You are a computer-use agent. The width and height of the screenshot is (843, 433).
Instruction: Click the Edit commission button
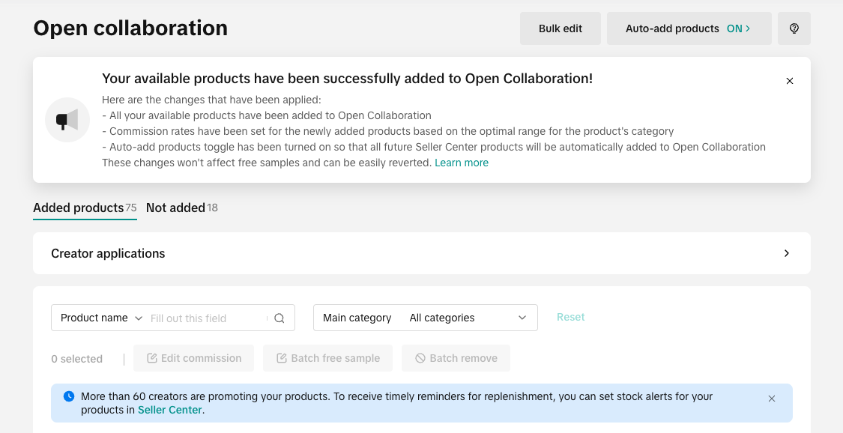193,358
